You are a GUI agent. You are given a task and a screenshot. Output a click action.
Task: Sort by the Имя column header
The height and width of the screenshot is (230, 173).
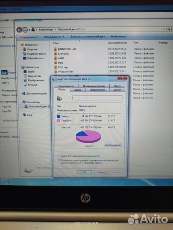point(56,43)
